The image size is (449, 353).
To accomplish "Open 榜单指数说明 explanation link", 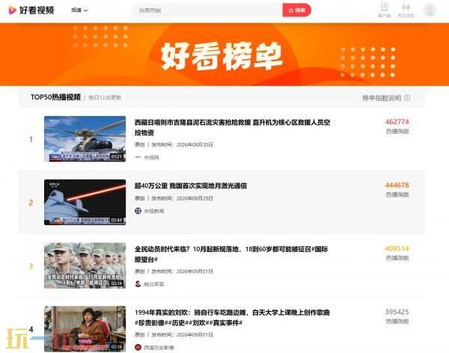I will 382,98.
